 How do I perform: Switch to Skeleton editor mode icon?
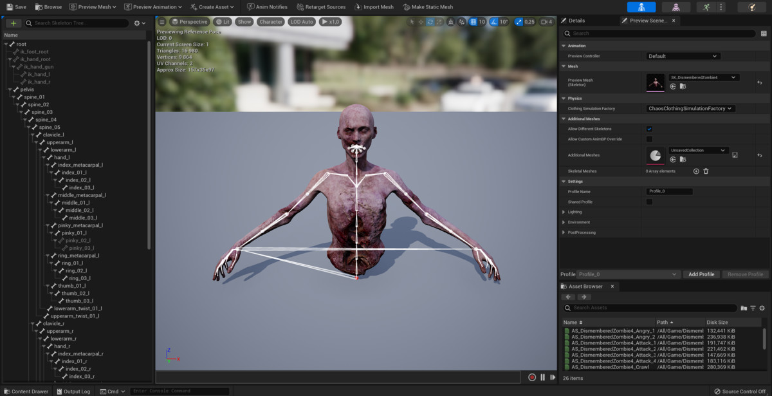[x=641, y=7]
